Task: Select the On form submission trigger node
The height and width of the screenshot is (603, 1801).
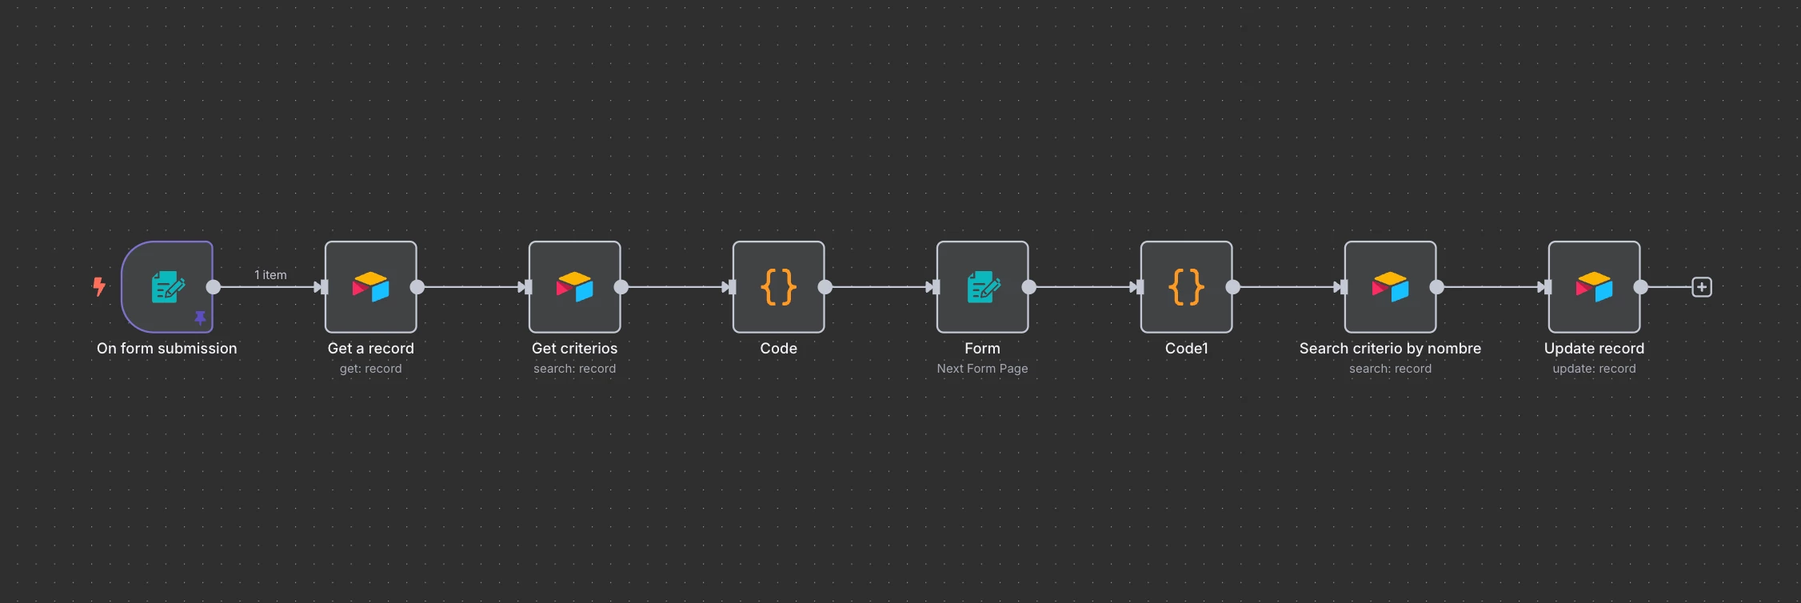Action: [x=167, y=287]
